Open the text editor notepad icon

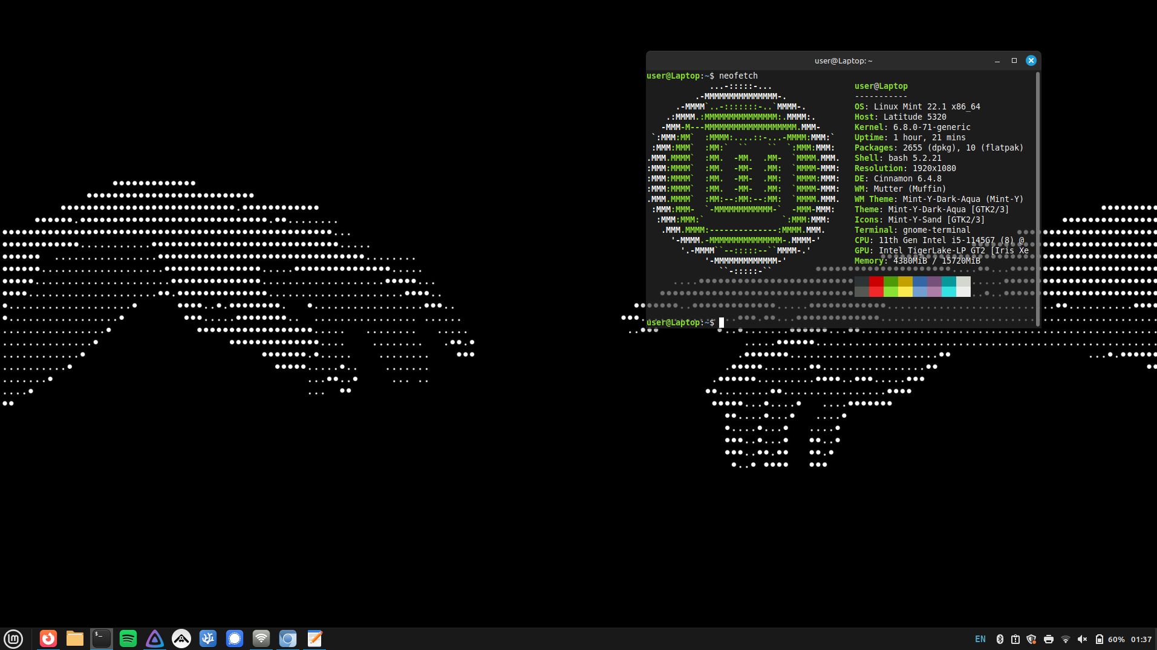(x=315, y=639)
